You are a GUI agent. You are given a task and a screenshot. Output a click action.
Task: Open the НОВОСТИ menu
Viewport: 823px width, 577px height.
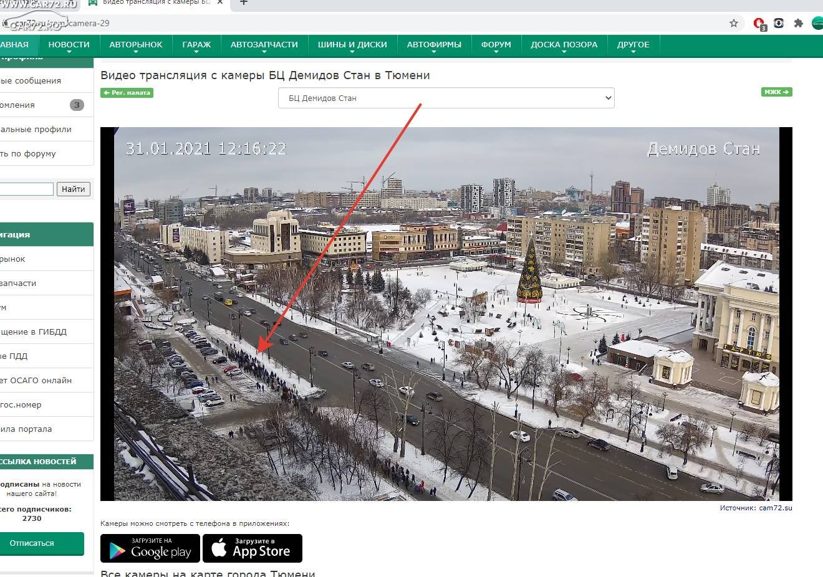pyautogui.click(x=69, y=45)
